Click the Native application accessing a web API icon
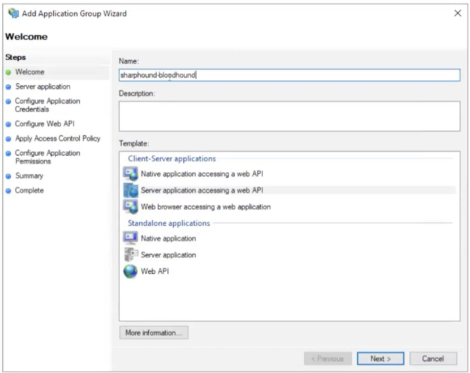470x373 pixels. 131,174
